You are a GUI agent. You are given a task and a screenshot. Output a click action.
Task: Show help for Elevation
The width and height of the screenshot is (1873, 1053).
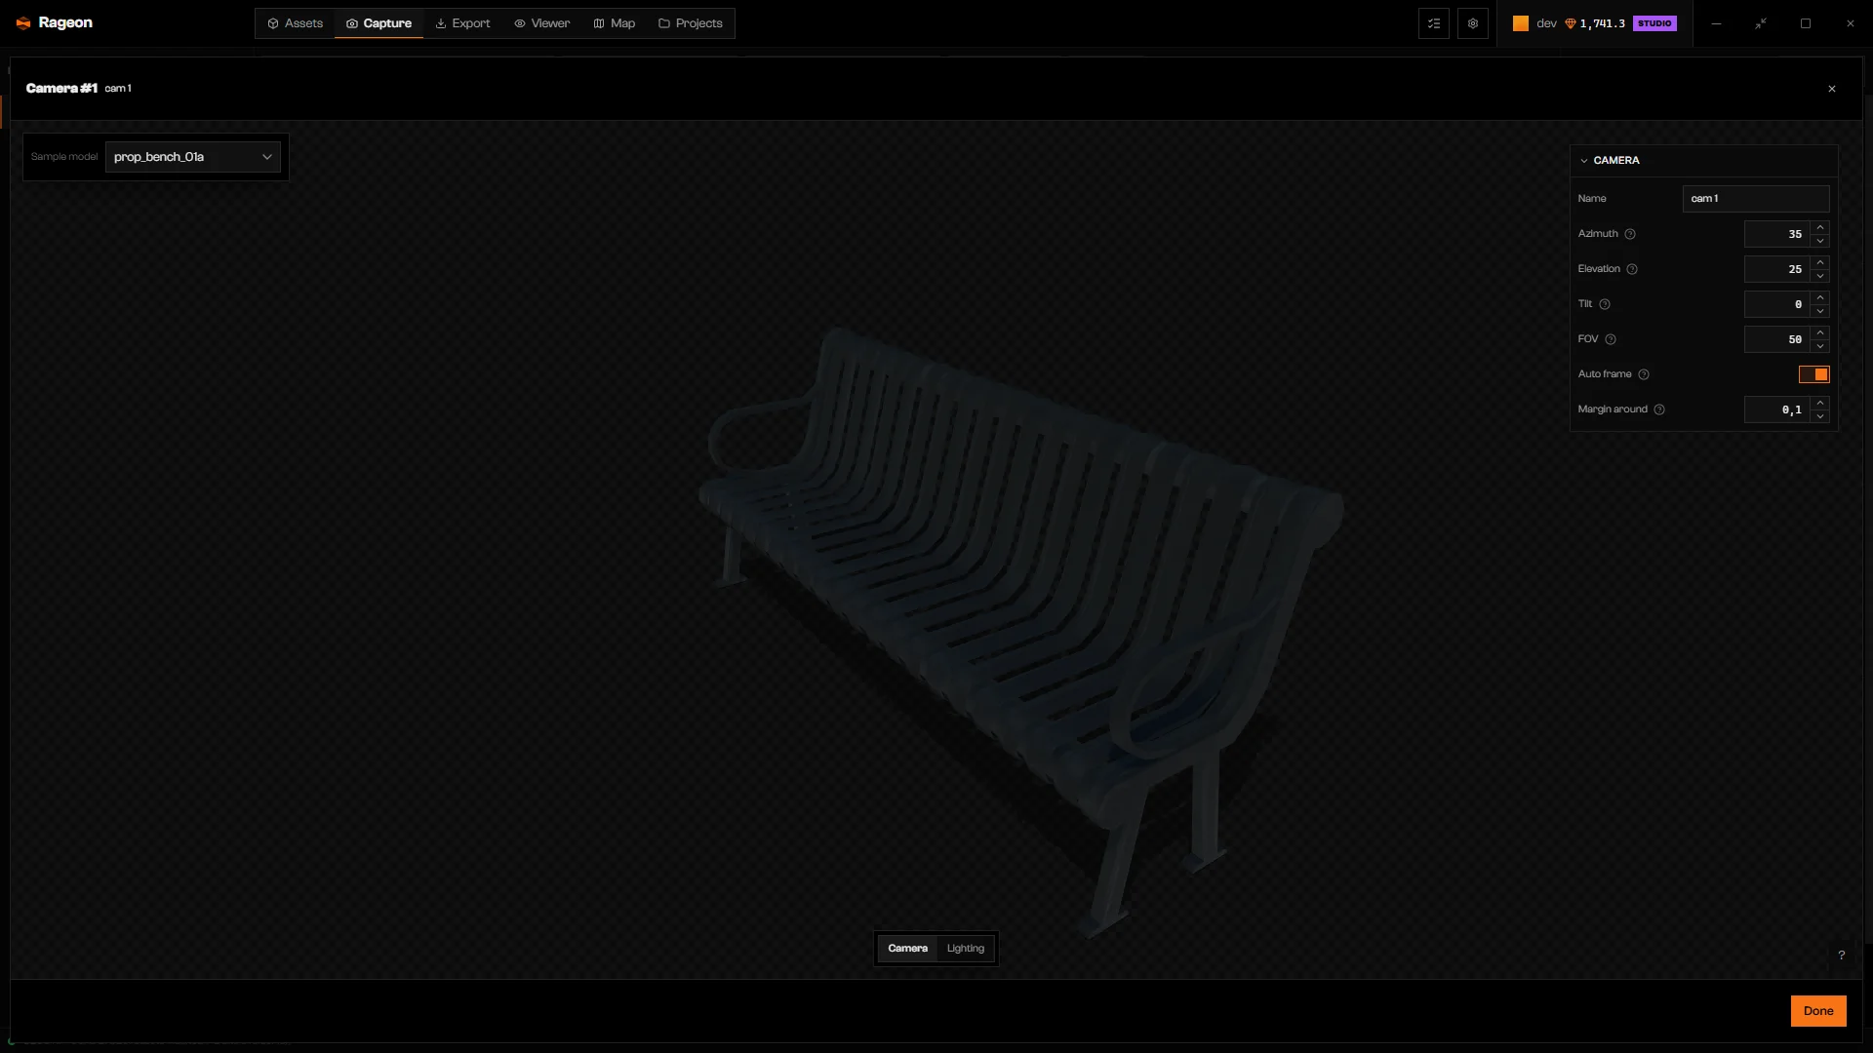(1631, 269)
